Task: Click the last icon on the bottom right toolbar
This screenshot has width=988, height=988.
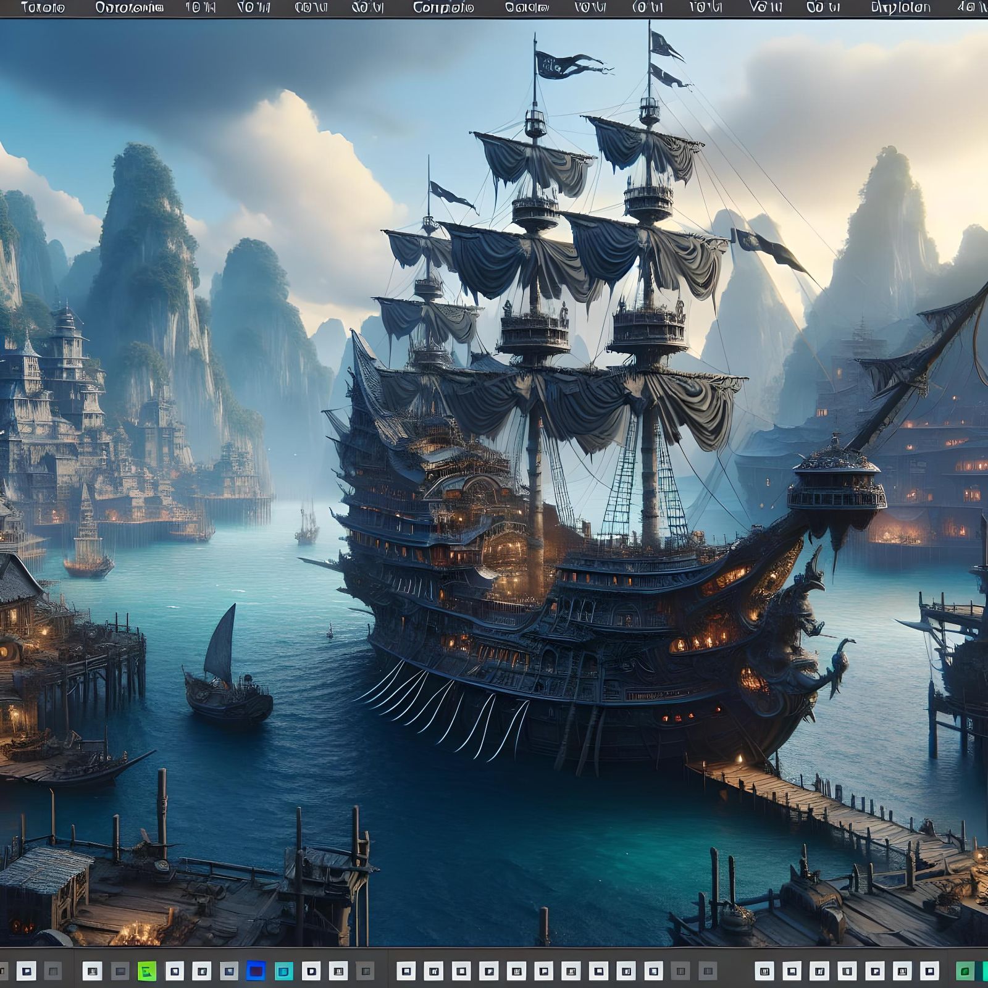Action: 984,971
